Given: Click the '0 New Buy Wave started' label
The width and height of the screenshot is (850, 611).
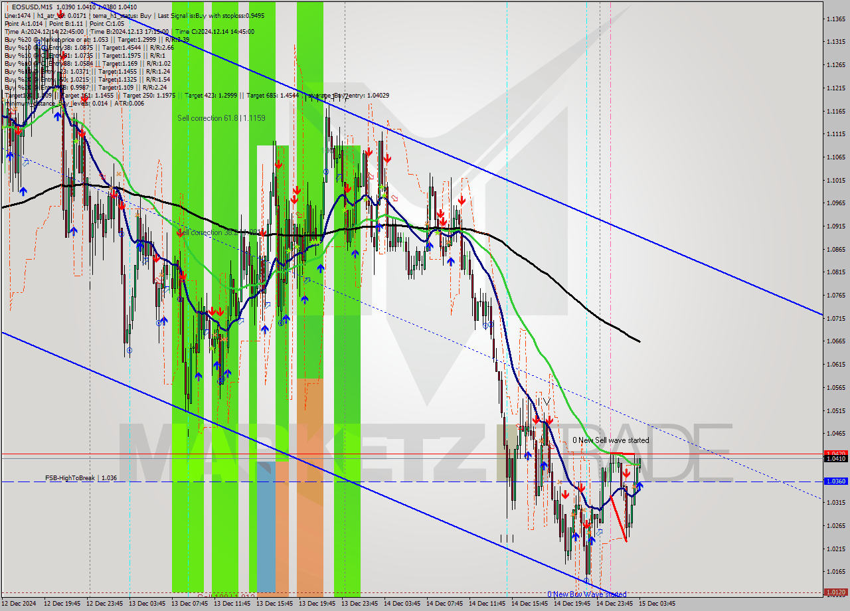Looking at the screenshot, I should pyautogui.click(x=586, y=594).
